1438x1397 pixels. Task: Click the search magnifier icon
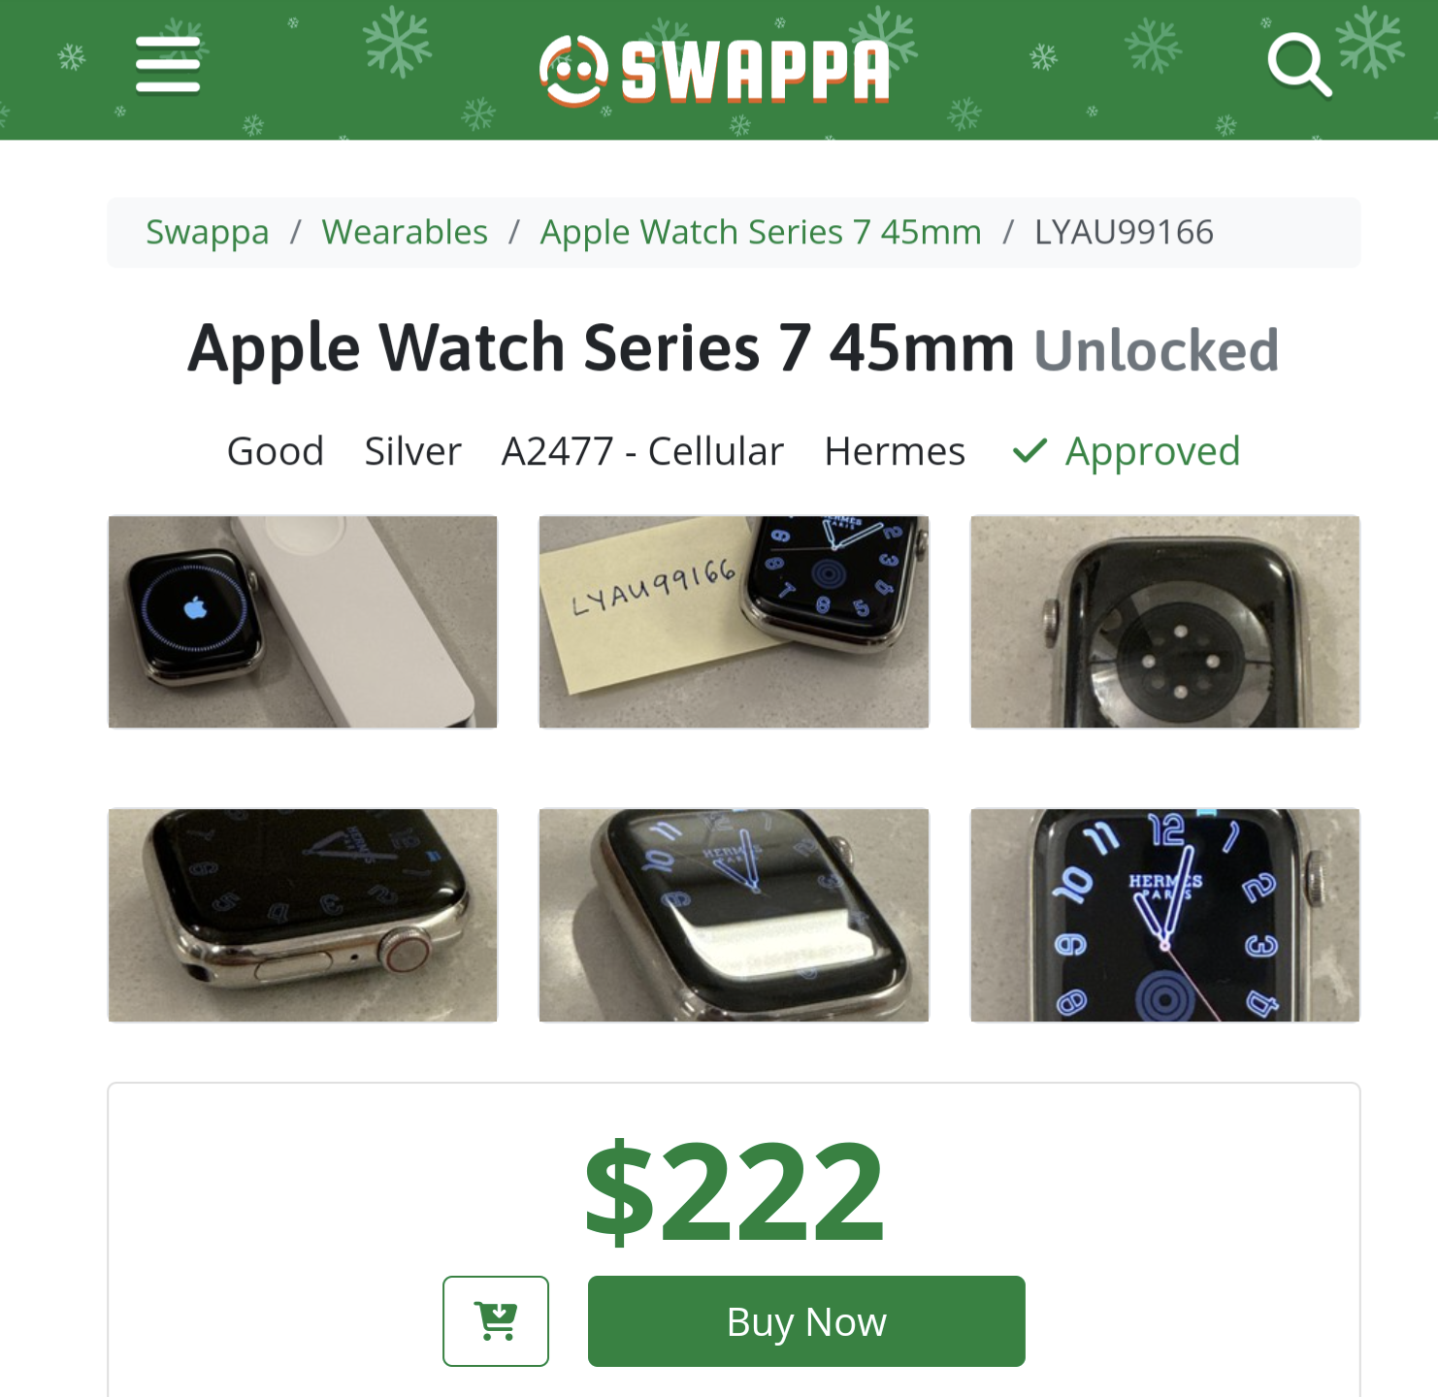(x=1299, y=65)
